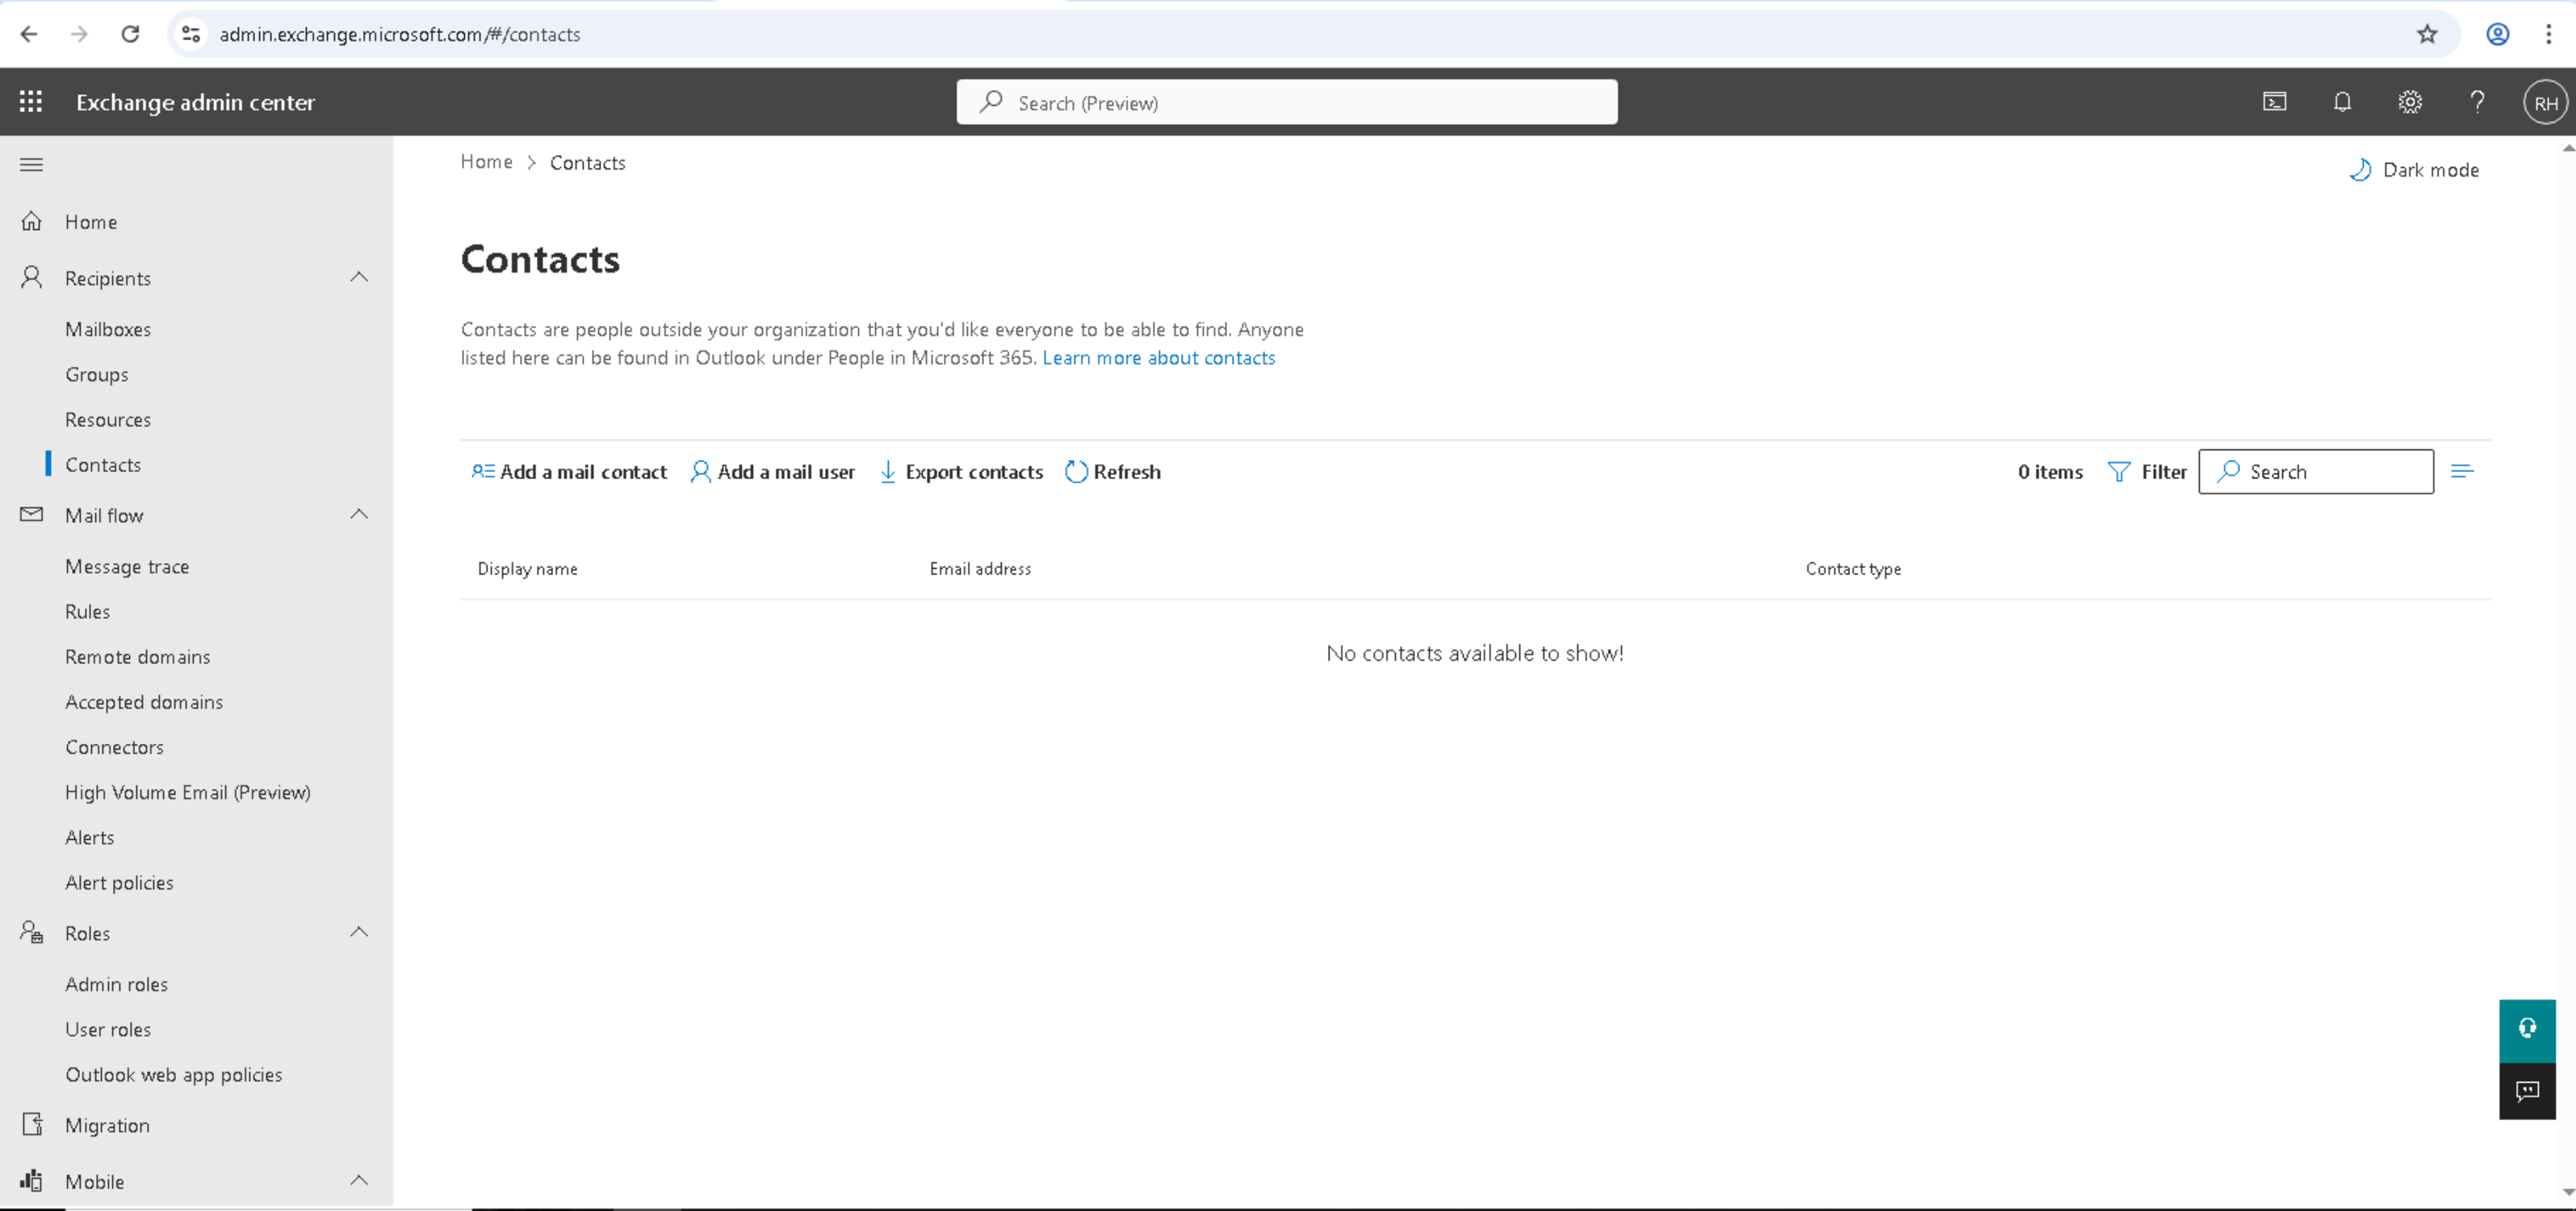Image resolution: width=2576 pixels, height=1211 pixels.
Task: Click the teal help headset widget
Action: pos(2527,1029)
